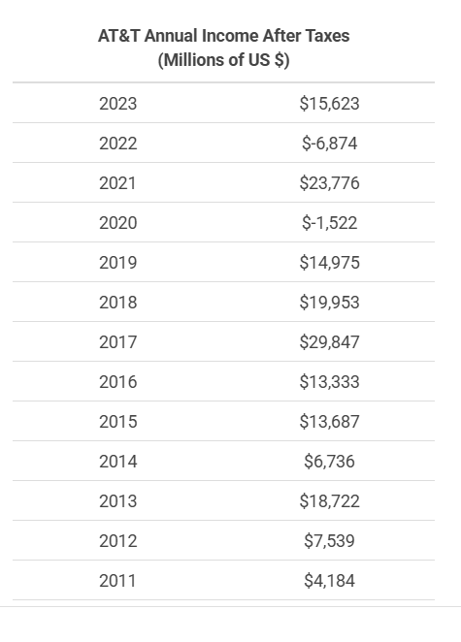Click the AT&T Annual Income After Taxes header

coord(224,48)
